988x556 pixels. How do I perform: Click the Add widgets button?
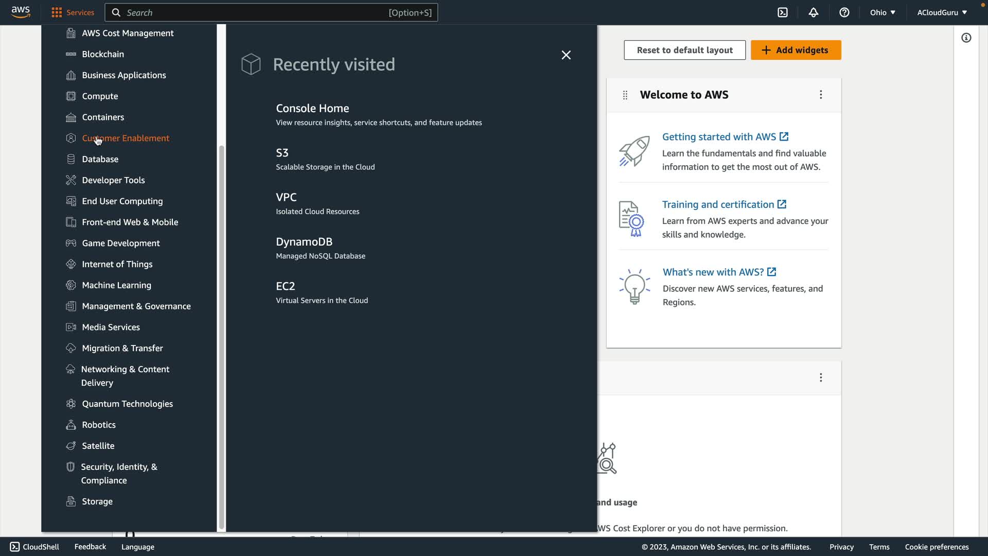click(x=796, y=50)
